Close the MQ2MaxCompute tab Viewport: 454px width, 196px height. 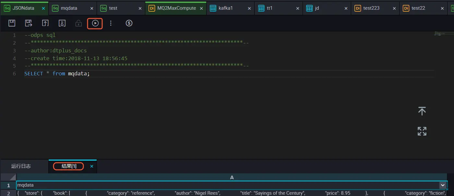coord(201,8)
